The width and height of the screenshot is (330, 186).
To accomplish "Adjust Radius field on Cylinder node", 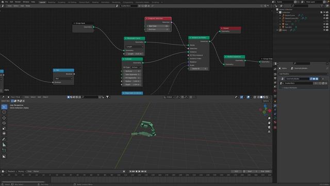I will [132, 82].
